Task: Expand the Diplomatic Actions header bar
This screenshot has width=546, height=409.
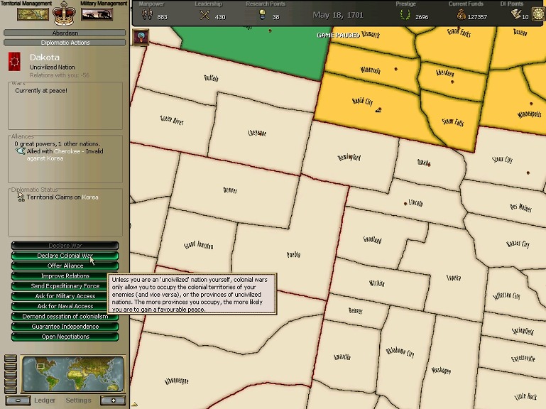Action: coord(65,43)
